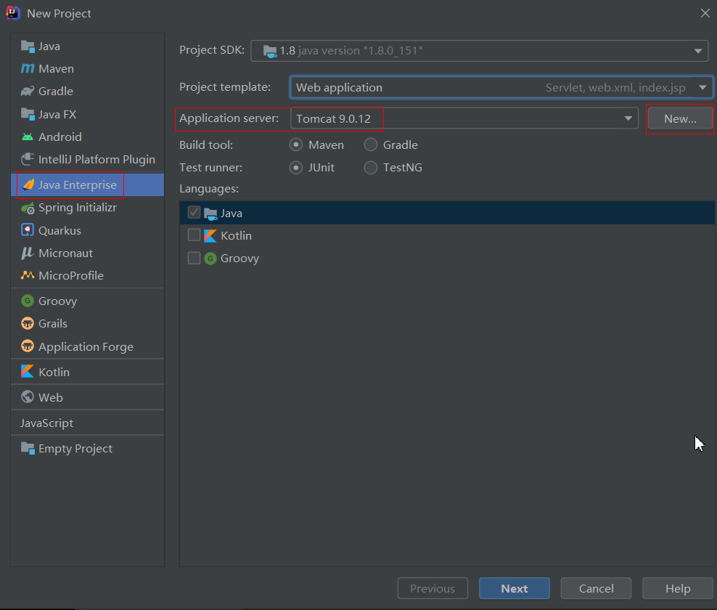Click the Java folder icon in Languages list
The image size is (717, 610).
tap(210, 213)
